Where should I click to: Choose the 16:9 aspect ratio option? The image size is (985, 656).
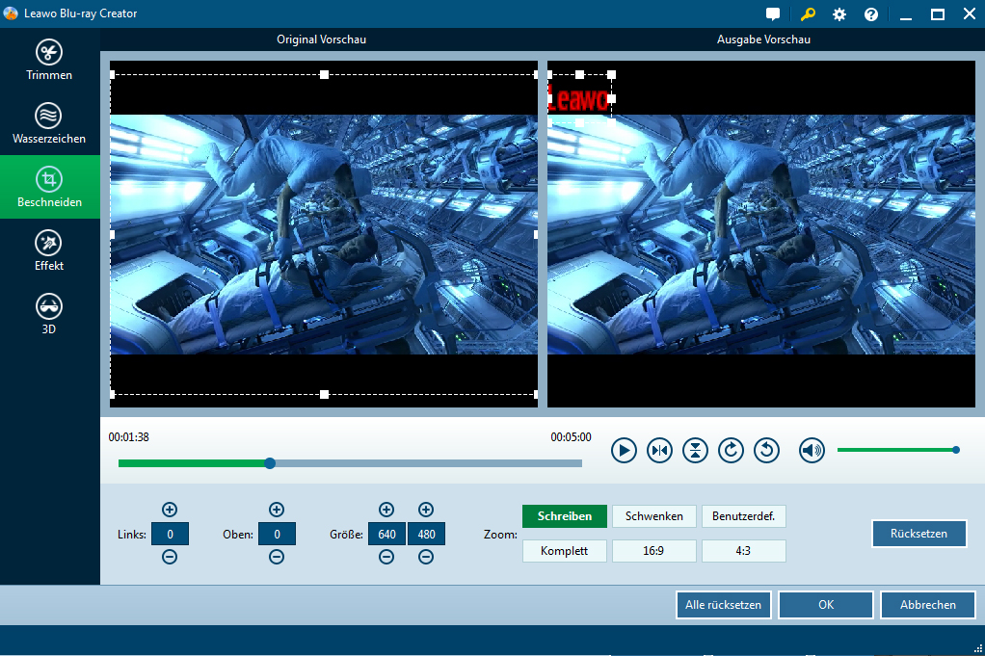coord(653,551)
